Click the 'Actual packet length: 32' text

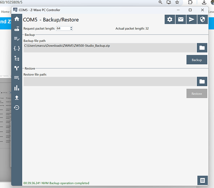pyautogui.click(x=132, y=29)
